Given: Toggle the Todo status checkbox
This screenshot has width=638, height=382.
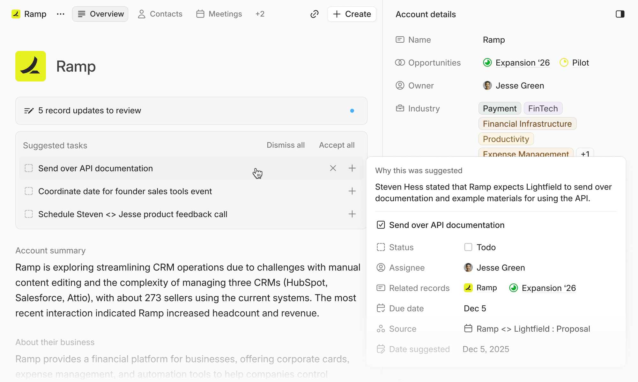Looking at the screenshot, I should tap(468, 247).
